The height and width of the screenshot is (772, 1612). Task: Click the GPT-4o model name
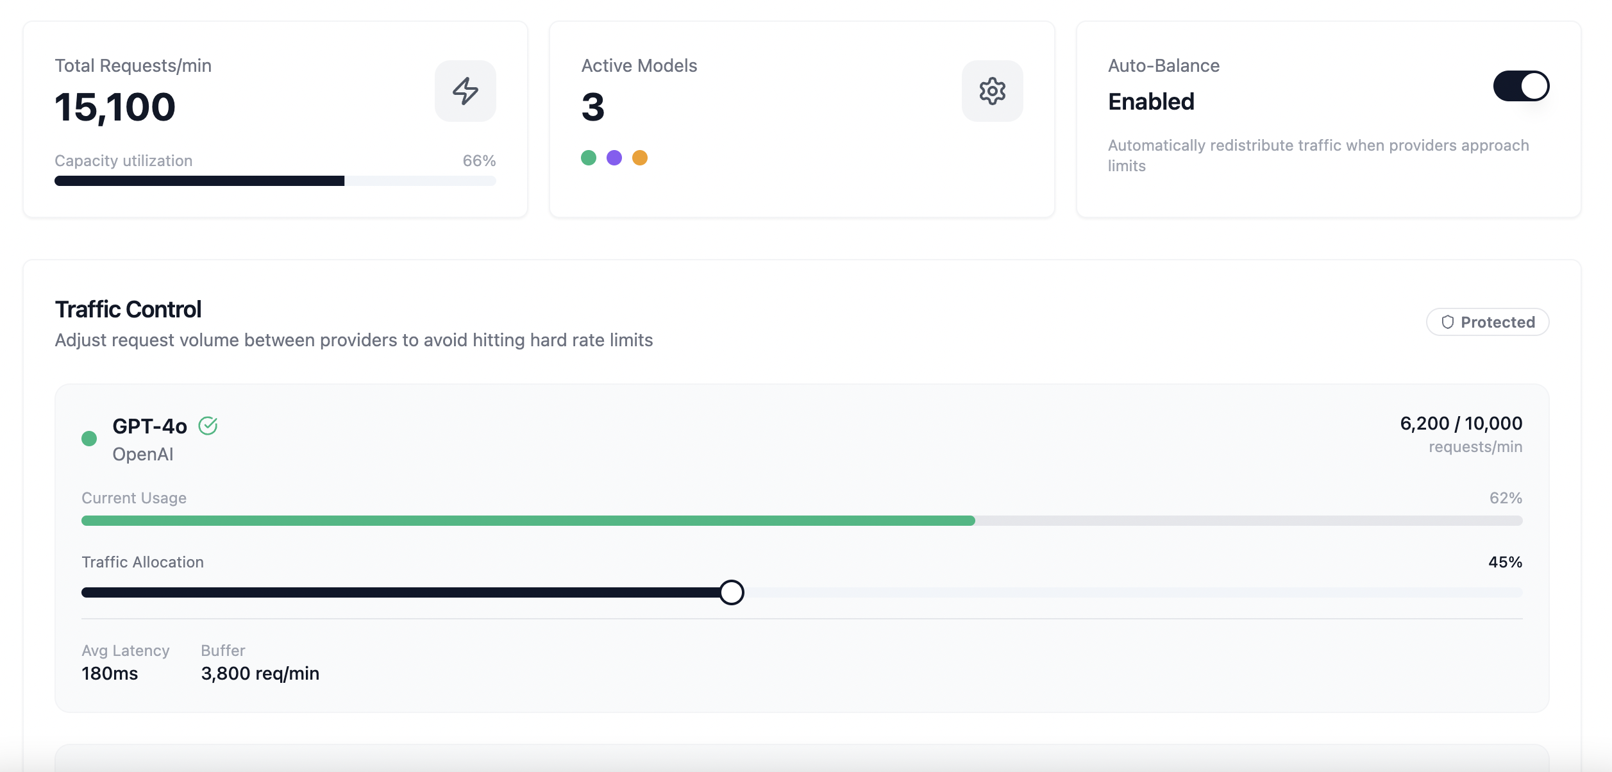click(x=149, y=426)
